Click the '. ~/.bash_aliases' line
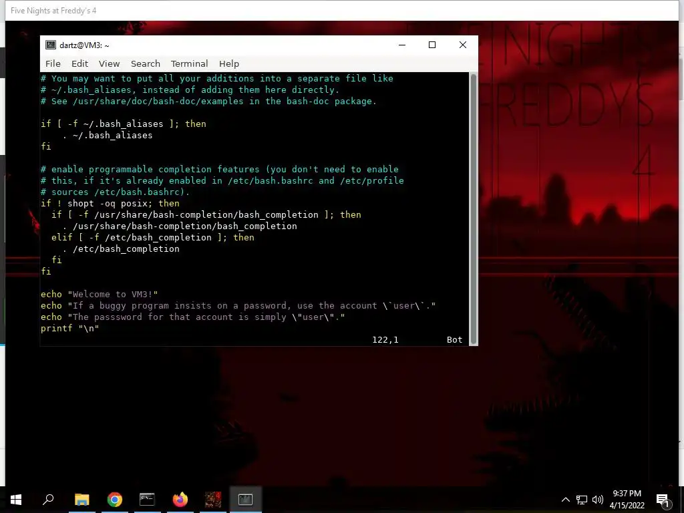This screenshot has width=684, height=513. coord(108,135)
